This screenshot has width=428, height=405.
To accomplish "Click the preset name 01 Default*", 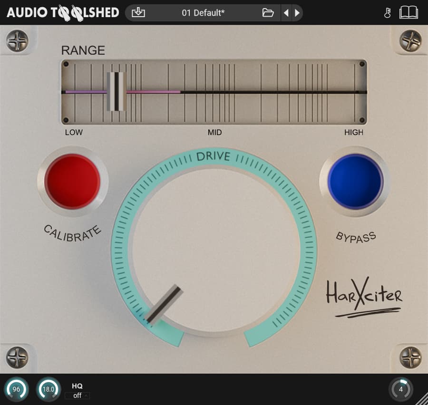I will point(203,13).
